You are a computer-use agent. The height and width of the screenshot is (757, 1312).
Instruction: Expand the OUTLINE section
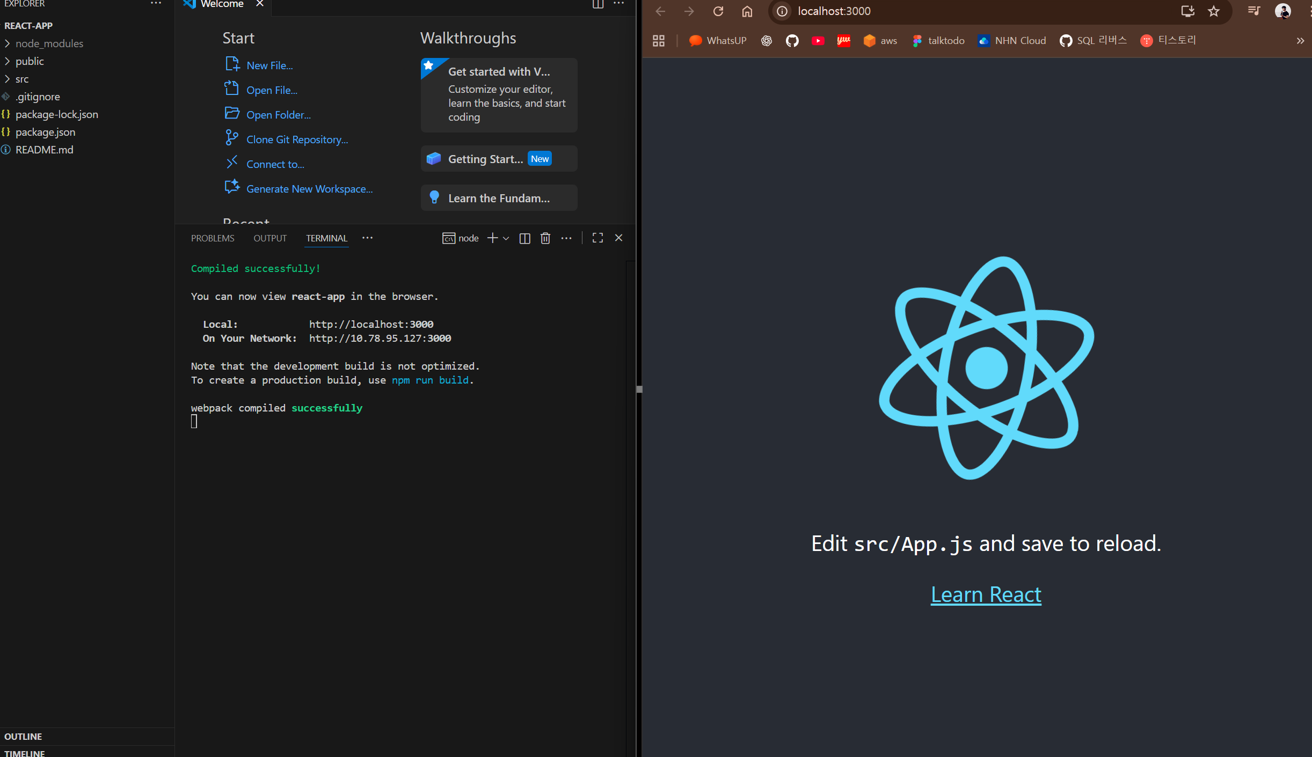click(x=23, y=737)
